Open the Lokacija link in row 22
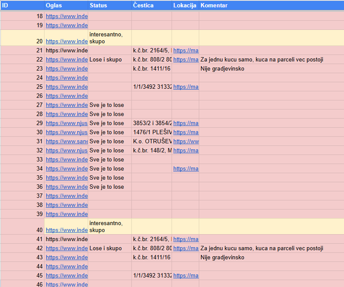 (x=185, y=60)
